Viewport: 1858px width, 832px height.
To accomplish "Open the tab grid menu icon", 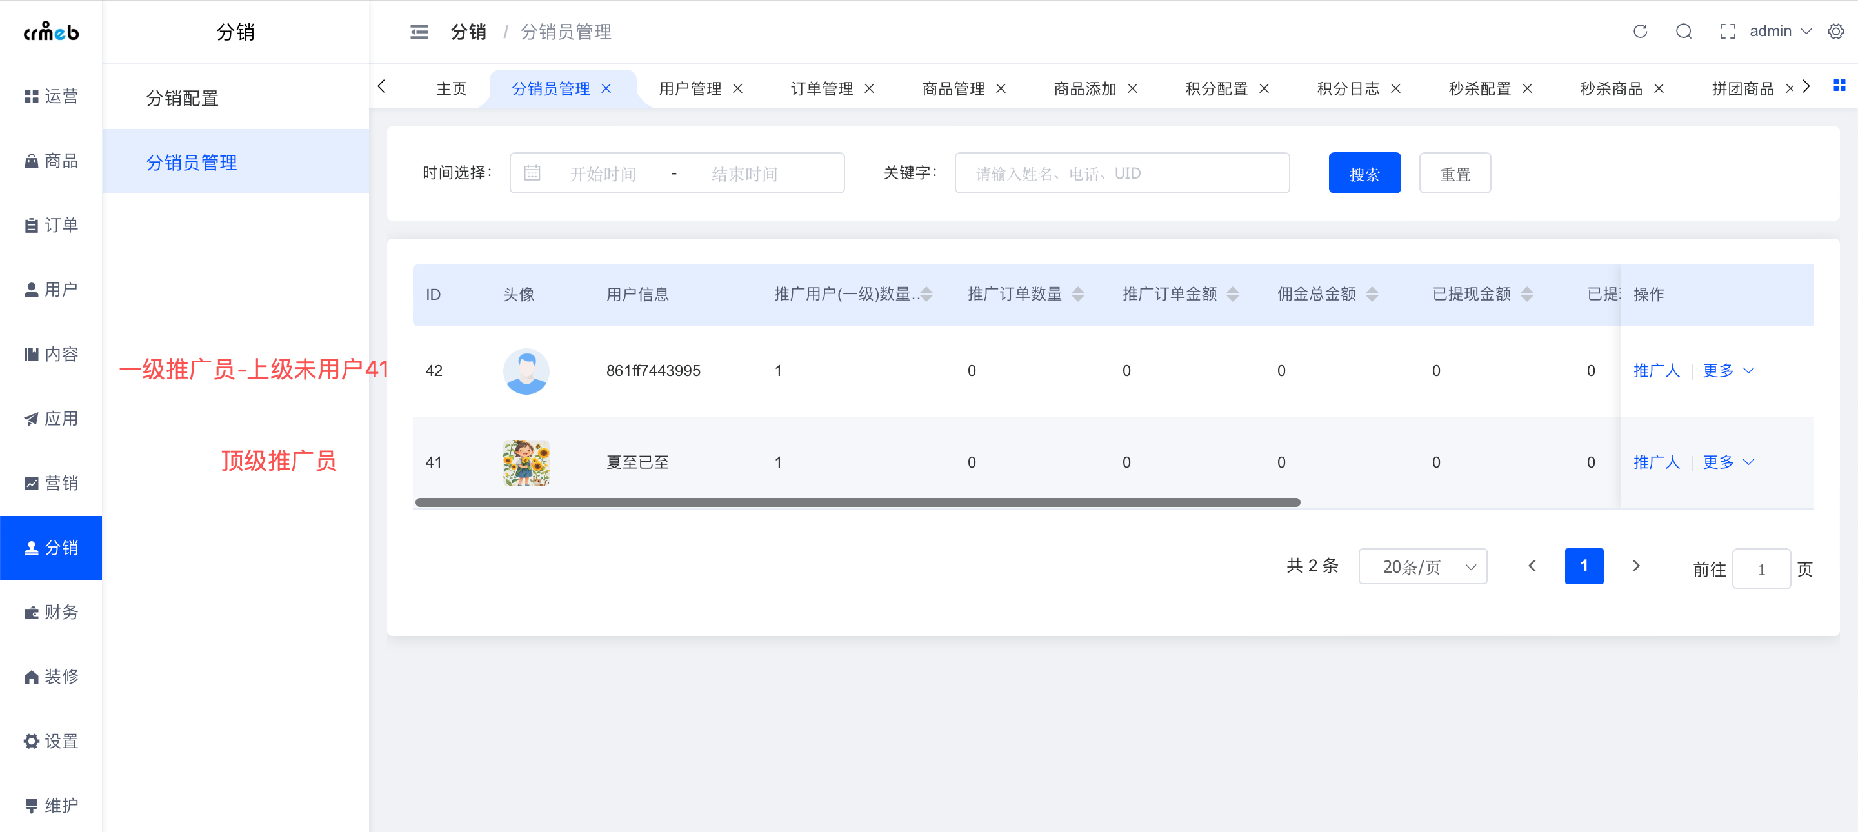I will click(1839, 86).
